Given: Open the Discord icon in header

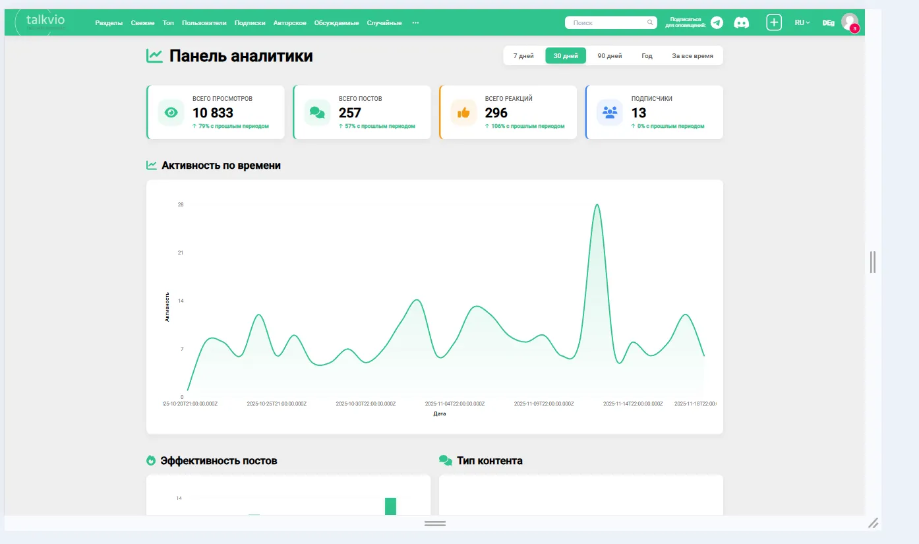Looking at the screenshot, I should coord(742,22).
